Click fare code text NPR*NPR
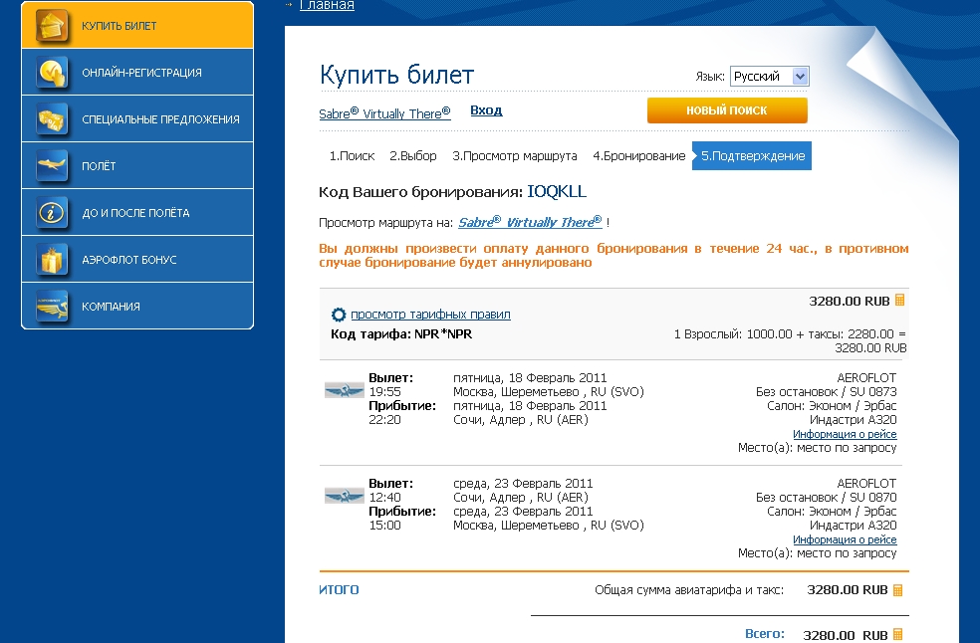This screenshot has height=643, width=980. coord(443,334)
